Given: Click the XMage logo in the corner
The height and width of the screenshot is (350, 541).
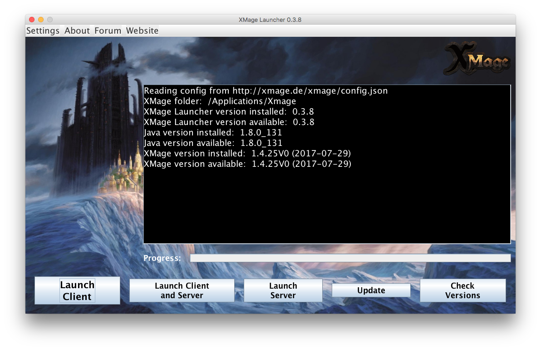Looking at the screenshot, I should pyautogui.click(x=477, y=59).
